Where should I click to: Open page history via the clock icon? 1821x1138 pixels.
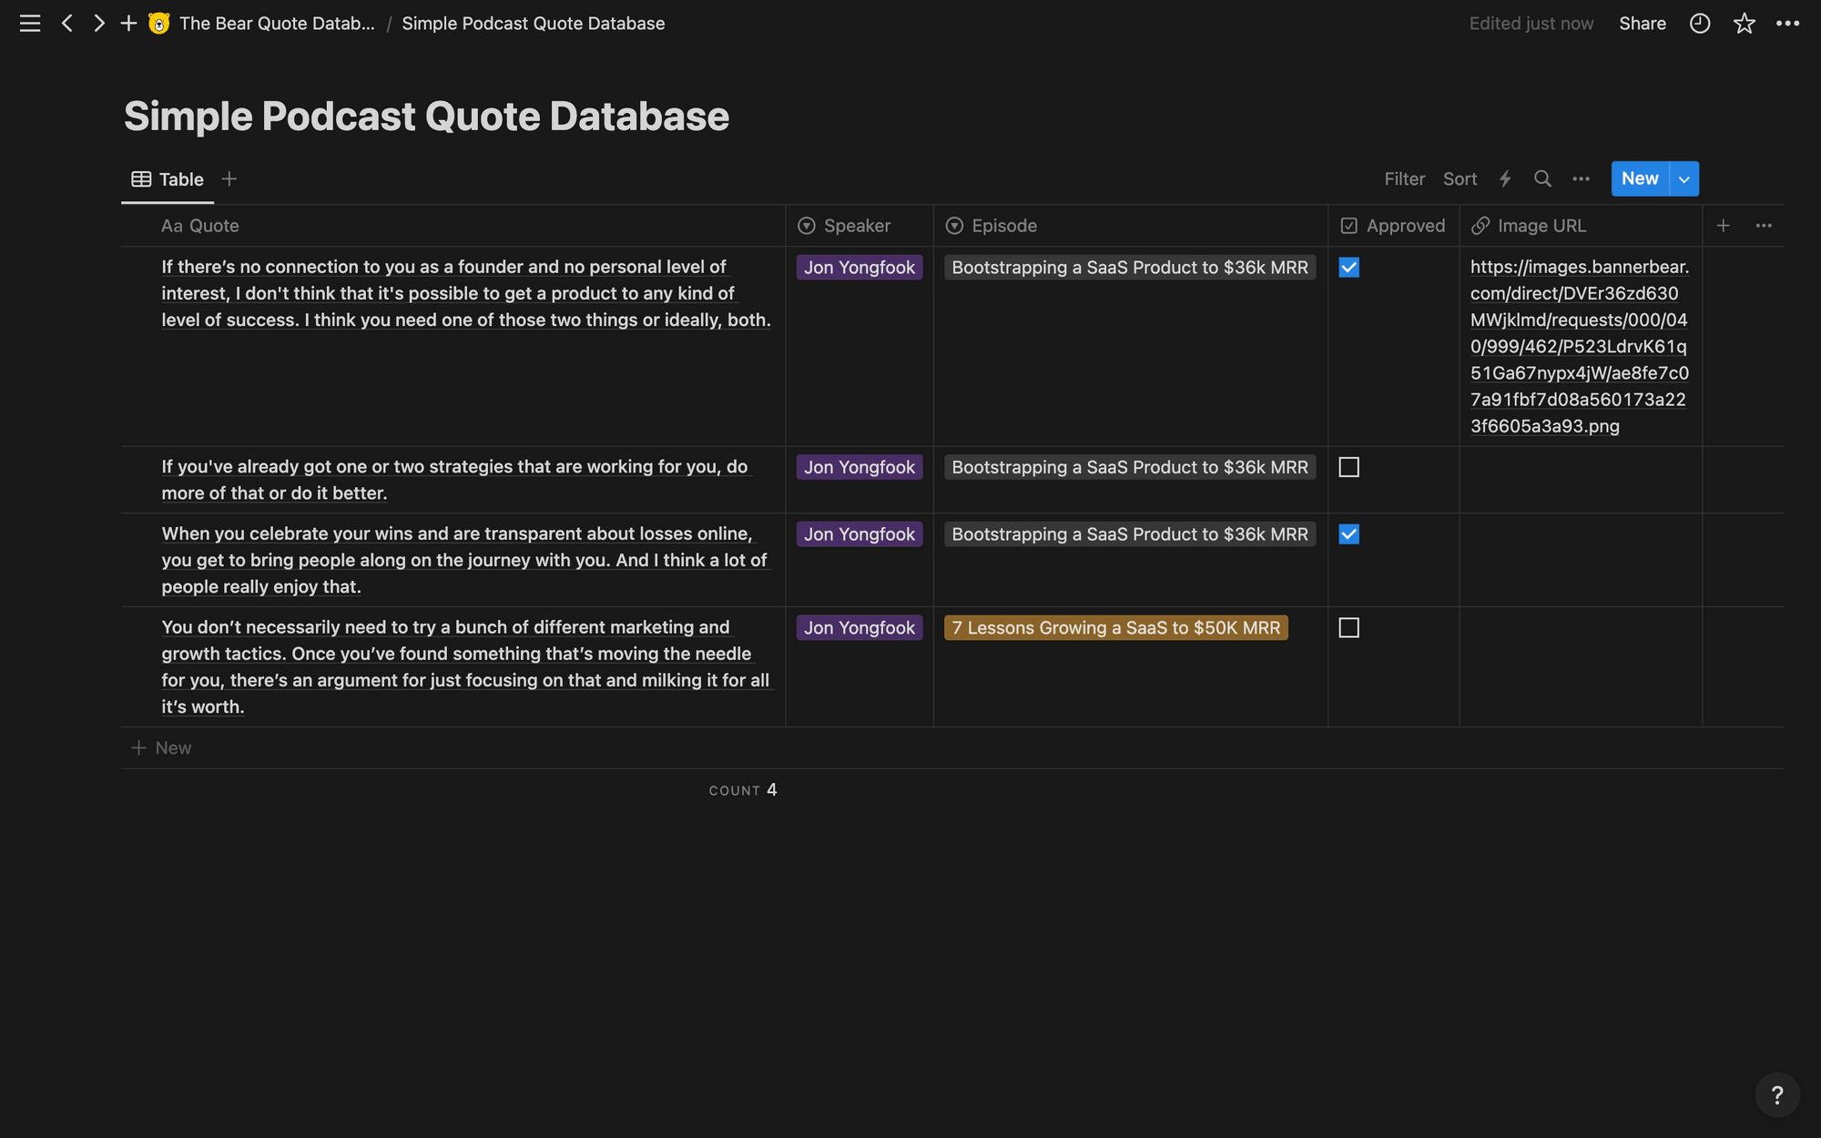(1699, 23)
